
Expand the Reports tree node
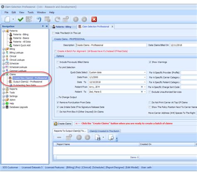click(4, 89)
